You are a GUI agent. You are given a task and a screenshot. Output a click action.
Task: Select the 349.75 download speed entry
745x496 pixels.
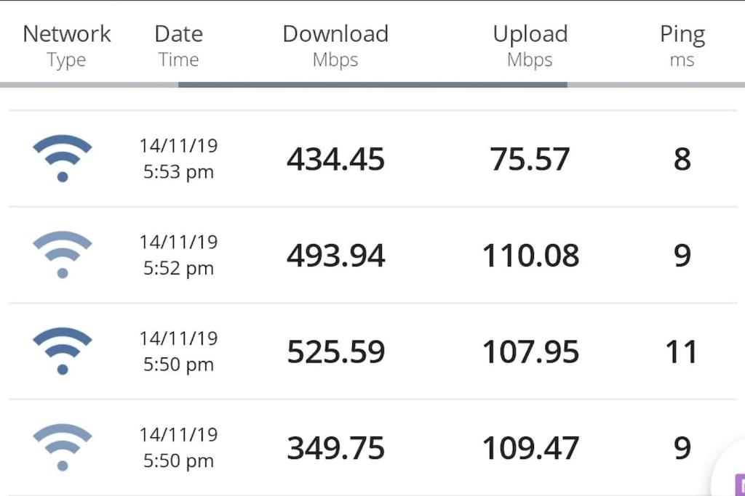pyautogui.click(x=335, y=449)
